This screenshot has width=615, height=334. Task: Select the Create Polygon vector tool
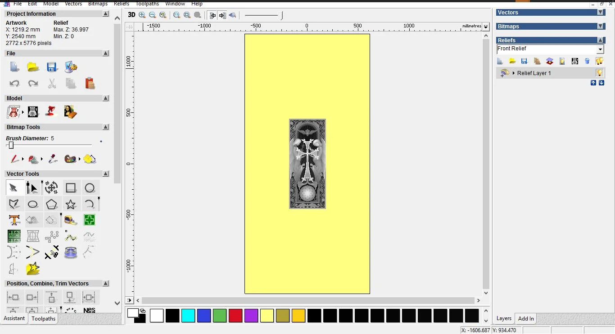tap(52, 205)
